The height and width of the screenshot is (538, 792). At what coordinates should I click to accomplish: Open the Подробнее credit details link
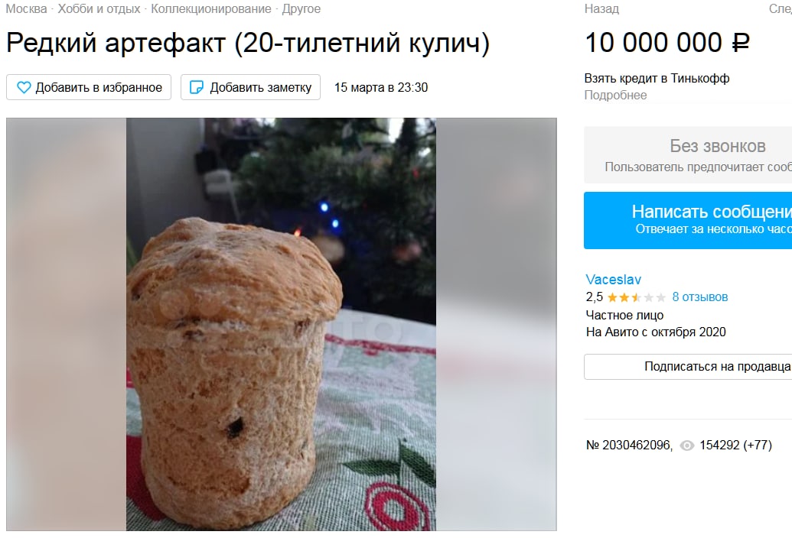click(x=615, y=96)
